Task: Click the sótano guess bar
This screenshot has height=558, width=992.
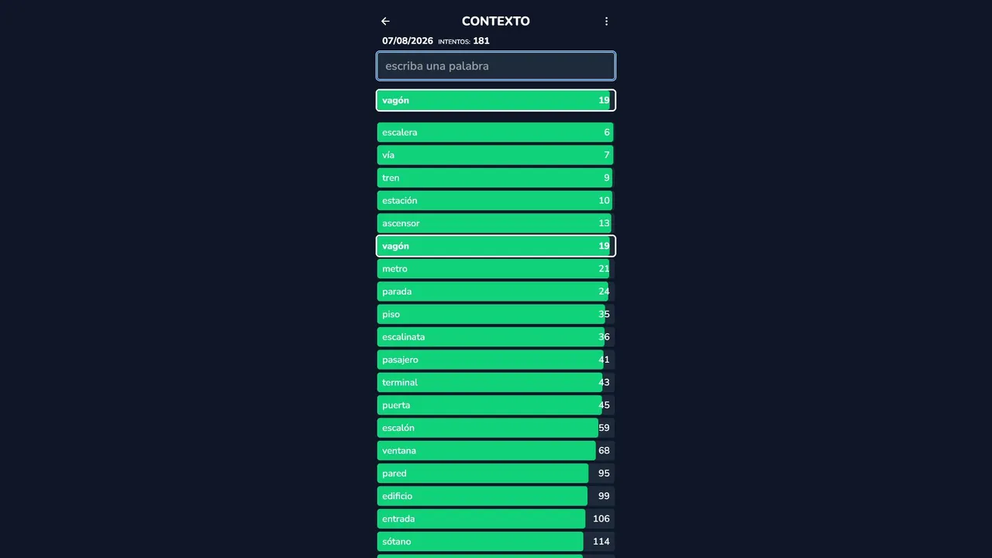Action: [496, 542]
